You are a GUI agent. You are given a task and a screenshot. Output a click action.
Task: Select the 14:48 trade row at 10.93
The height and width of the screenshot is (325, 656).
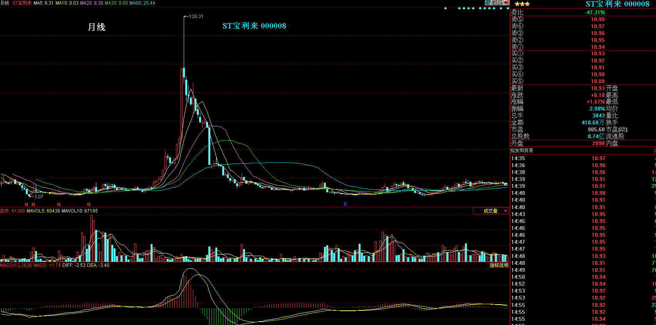[583, 256]
